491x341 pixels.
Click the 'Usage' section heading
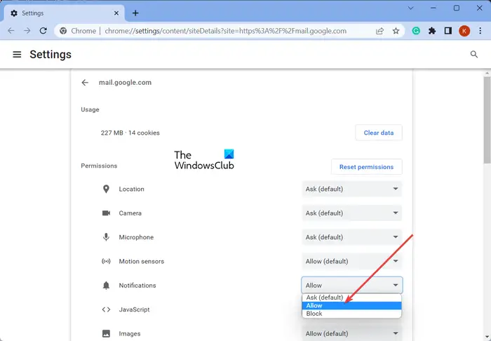(x=90, y=109)
